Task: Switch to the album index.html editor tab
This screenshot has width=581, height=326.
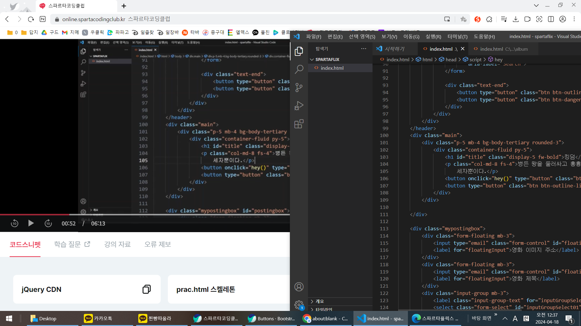Action: (504, 49)
